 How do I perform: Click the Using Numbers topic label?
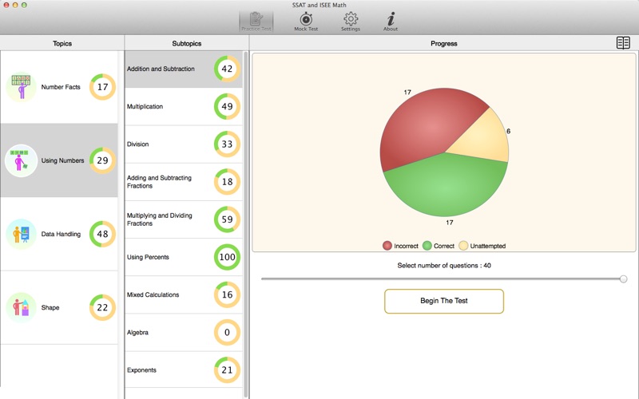62,160
